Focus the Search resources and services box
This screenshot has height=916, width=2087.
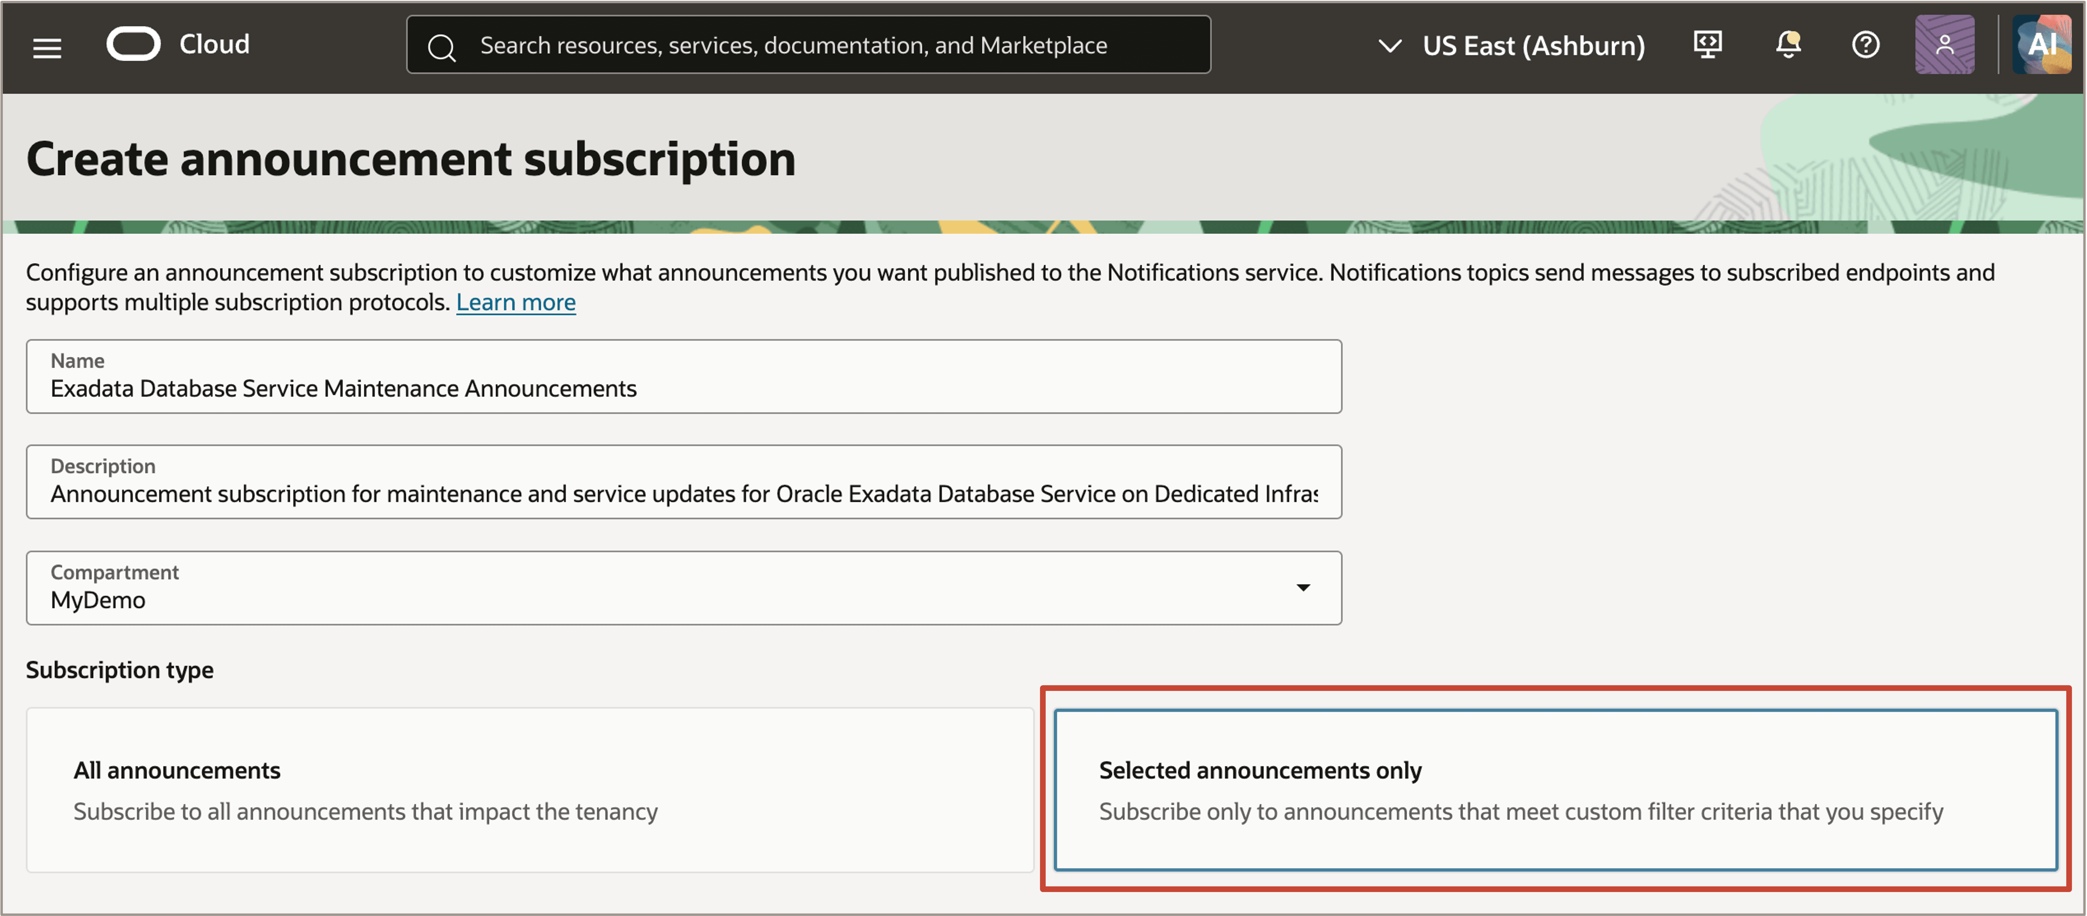coord(809,45)
